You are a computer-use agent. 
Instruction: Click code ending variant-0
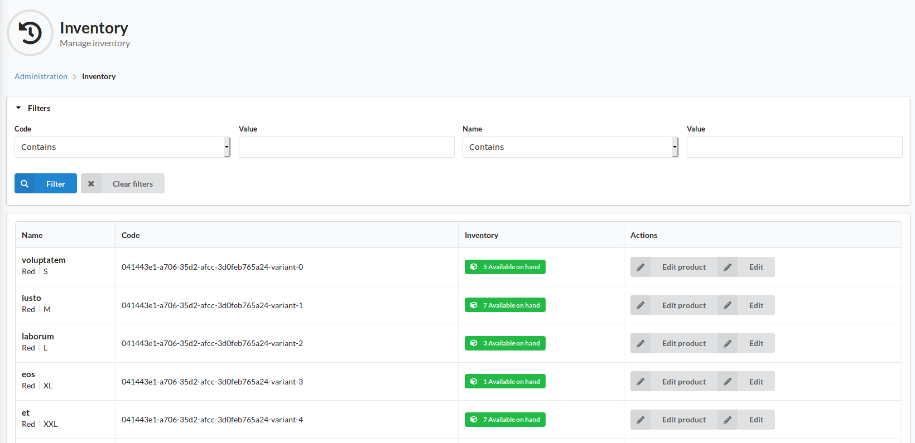click(213, 267)
